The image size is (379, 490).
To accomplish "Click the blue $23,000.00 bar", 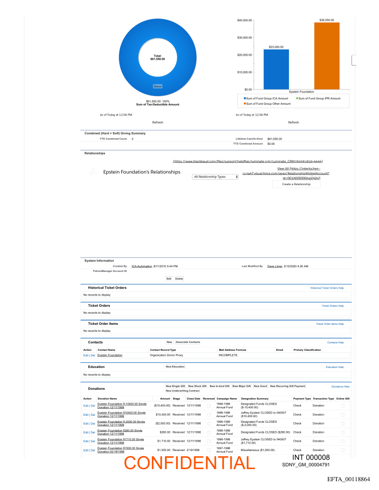I will click(276, 70).
